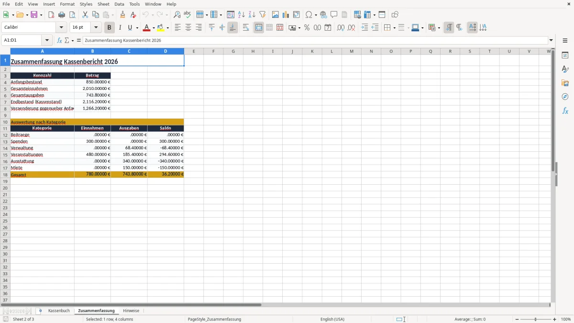Expand the Name Box dropdown

(47, 40)
